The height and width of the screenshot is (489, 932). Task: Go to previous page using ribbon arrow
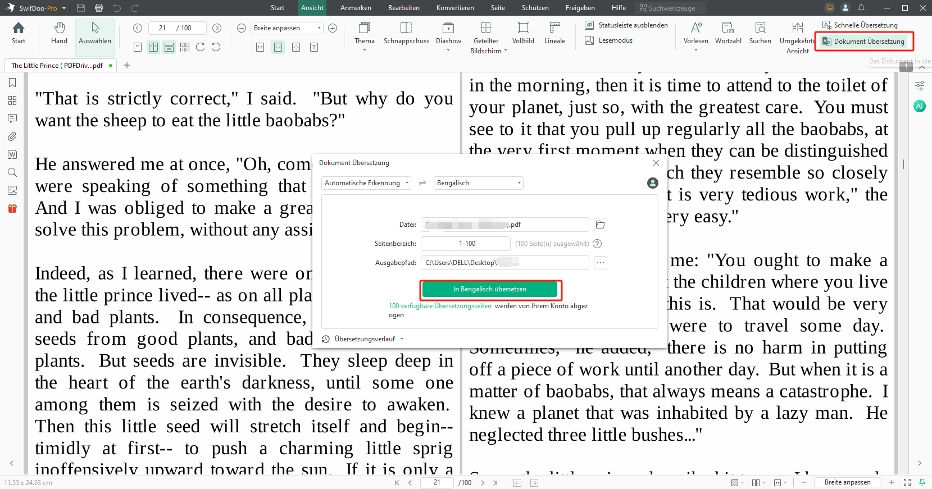138,28
